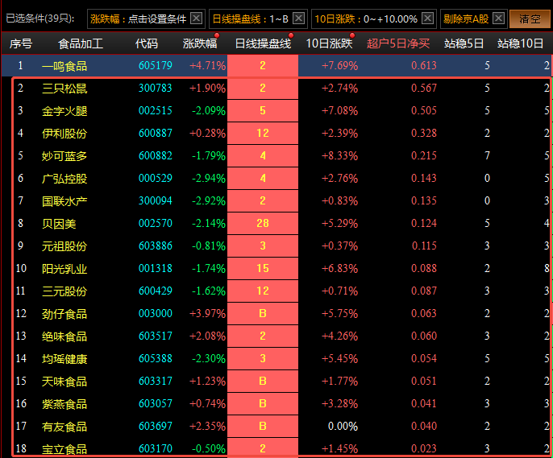
Task: Select the 贝因美 stock name
Action: (59, 223)
